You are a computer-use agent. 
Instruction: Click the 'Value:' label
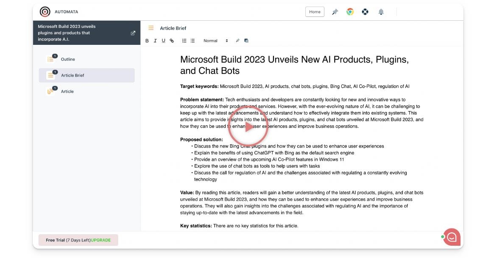(187, 192)
